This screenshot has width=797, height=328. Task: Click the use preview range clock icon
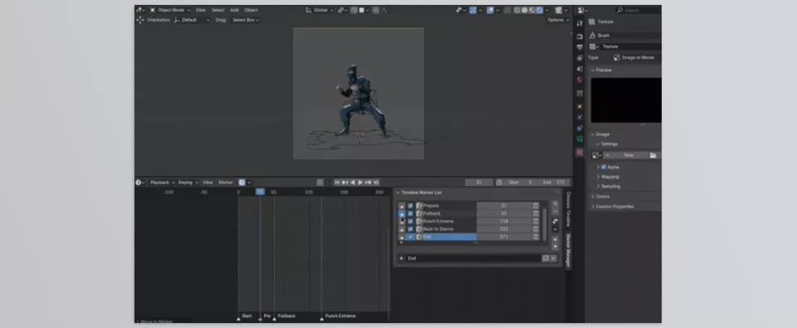tap(499, 182)
